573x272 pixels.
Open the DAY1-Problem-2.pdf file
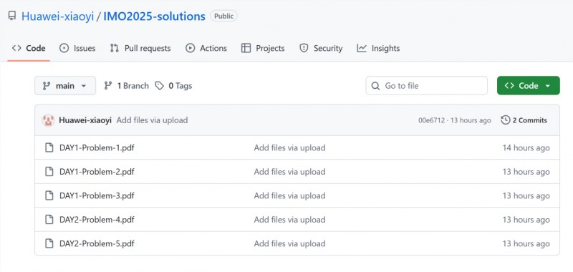[x=97, y=172]
